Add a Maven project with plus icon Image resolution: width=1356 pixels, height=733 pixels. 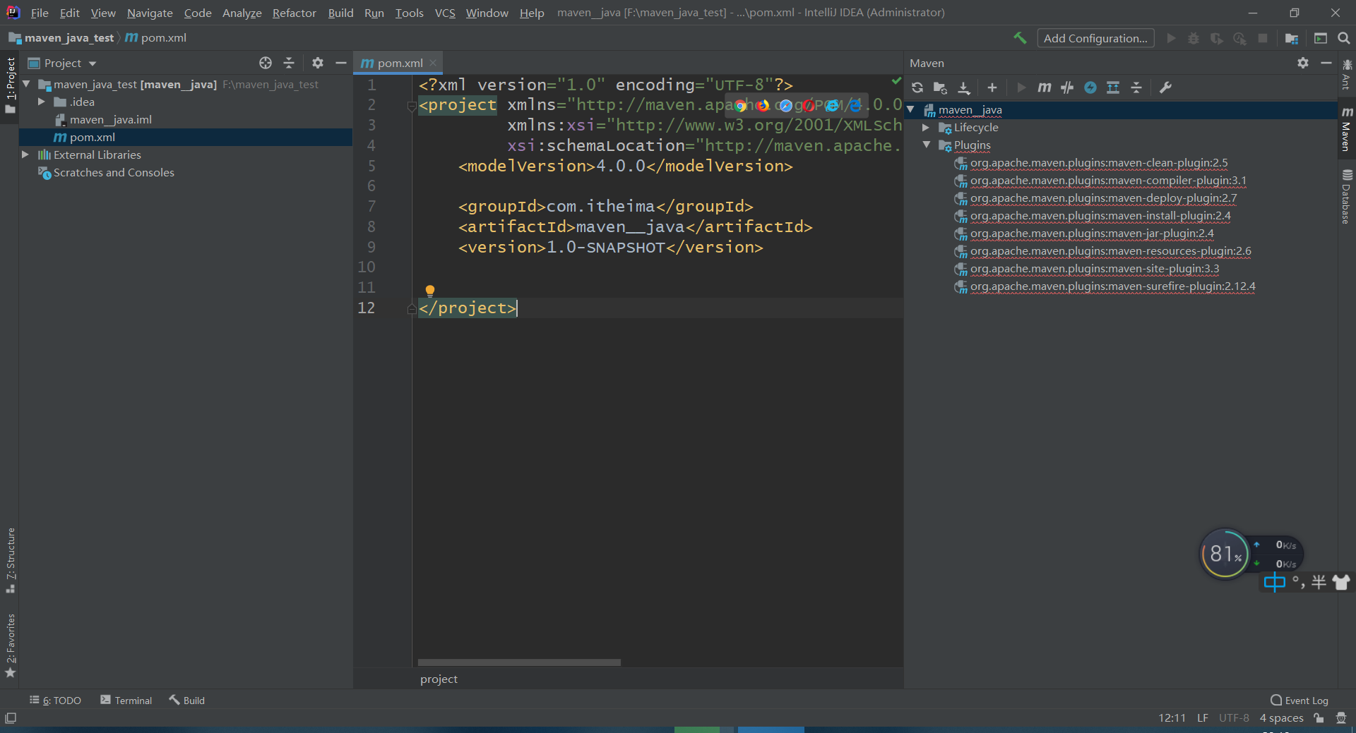click(992, 87)
